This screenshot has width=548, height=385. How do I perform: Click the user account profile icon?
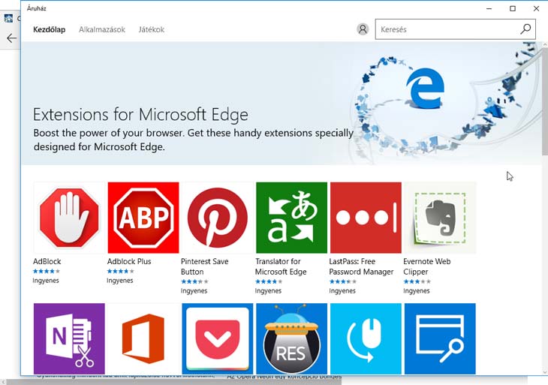tap(363, 29)
